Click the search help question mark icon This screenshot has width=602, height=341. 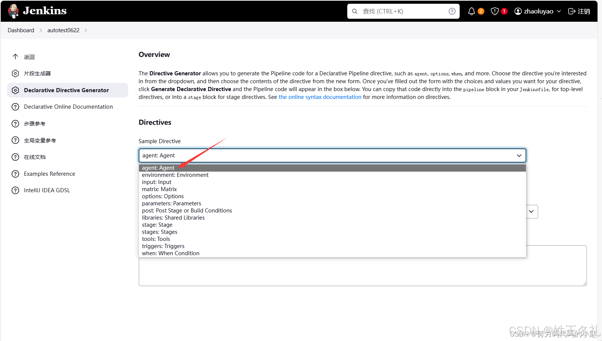(x=452, y=11)
